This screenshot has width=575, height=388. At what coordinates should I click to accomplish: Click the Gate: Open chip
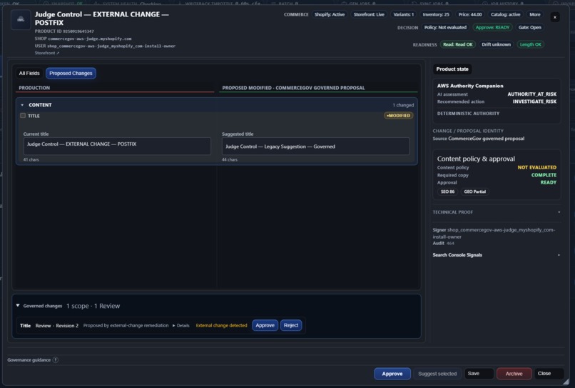pyautogui.click(x=529, y=28)
